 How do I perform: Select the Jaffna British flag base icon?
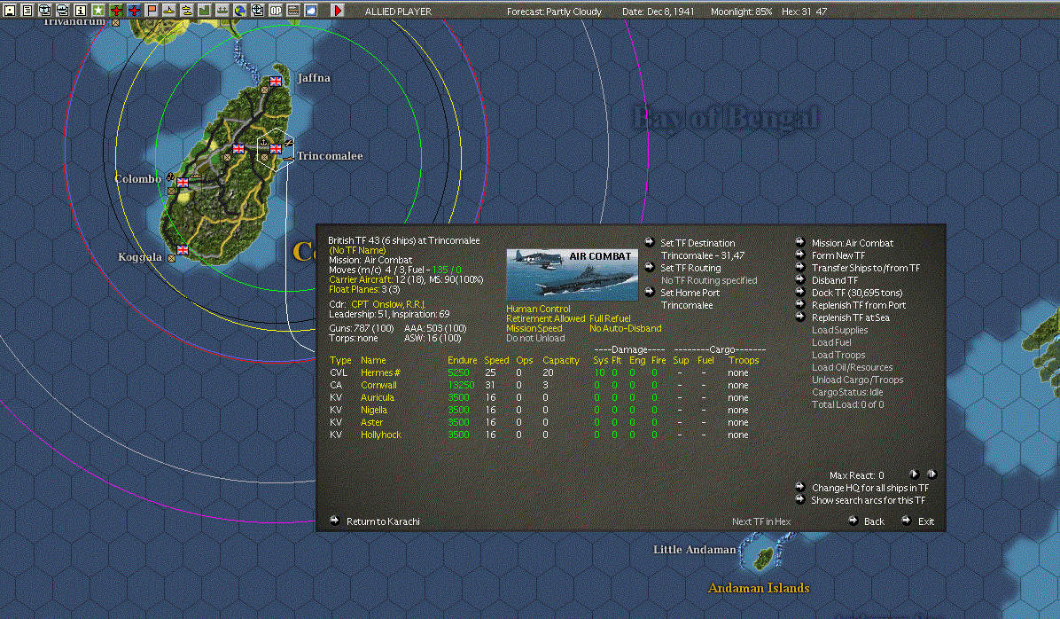point(276,82)
